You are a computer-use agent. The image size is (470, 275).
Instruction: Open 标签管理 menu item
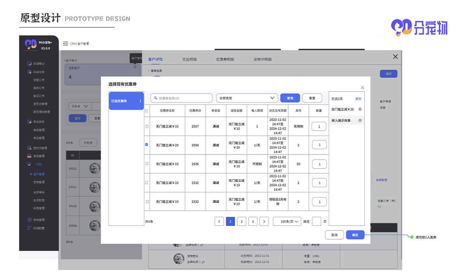click(39, 208)
